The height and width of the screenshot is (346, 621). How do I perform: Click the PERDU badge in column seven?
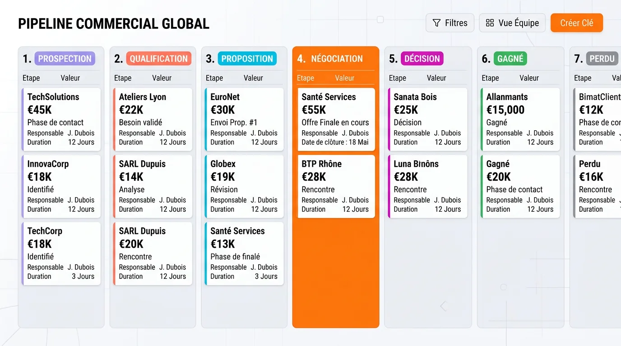pyautogui.click(x=602, y=59)
